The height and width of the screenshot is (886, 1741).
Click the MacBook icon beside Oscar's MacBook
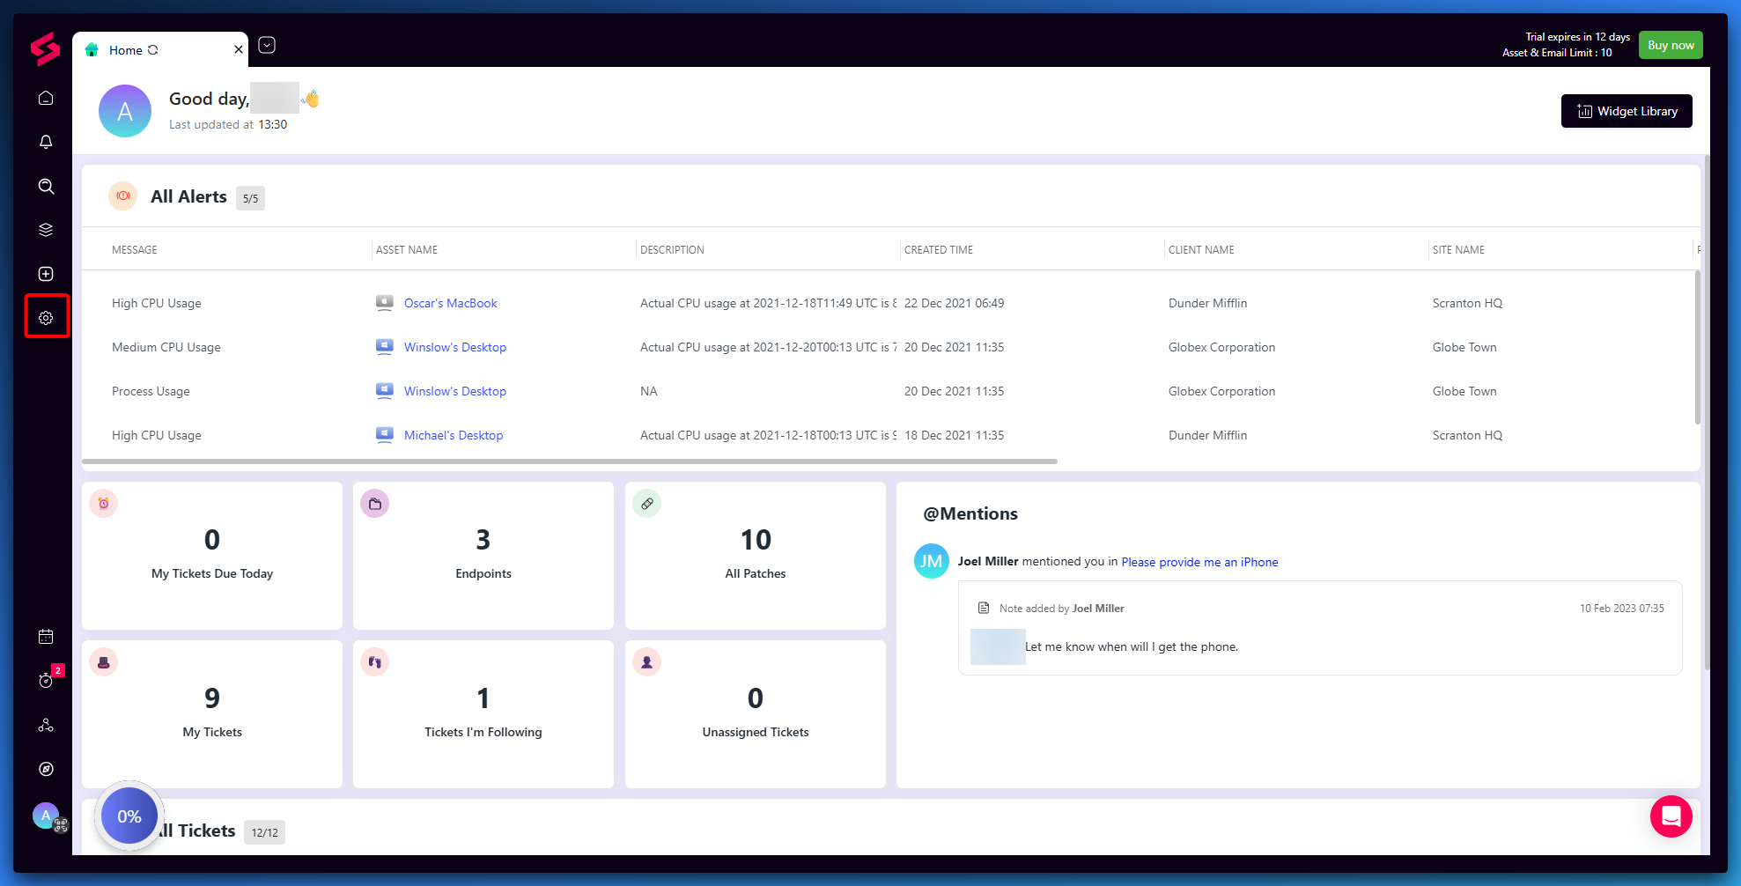coord(385,303)
